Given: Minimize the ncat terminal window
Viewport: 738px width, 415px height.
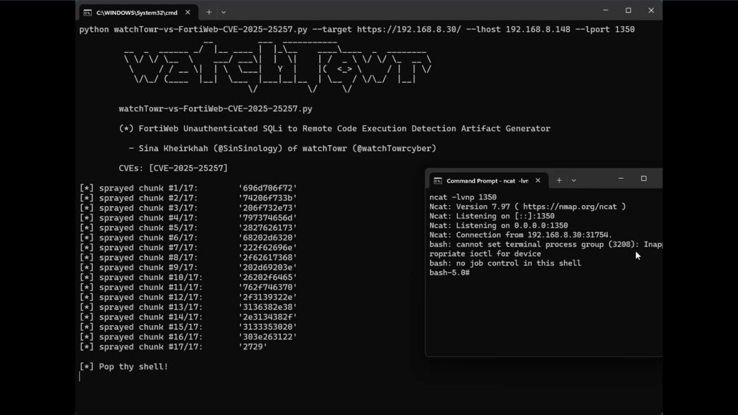Looking at the screenshot, I should pos(621,179).
